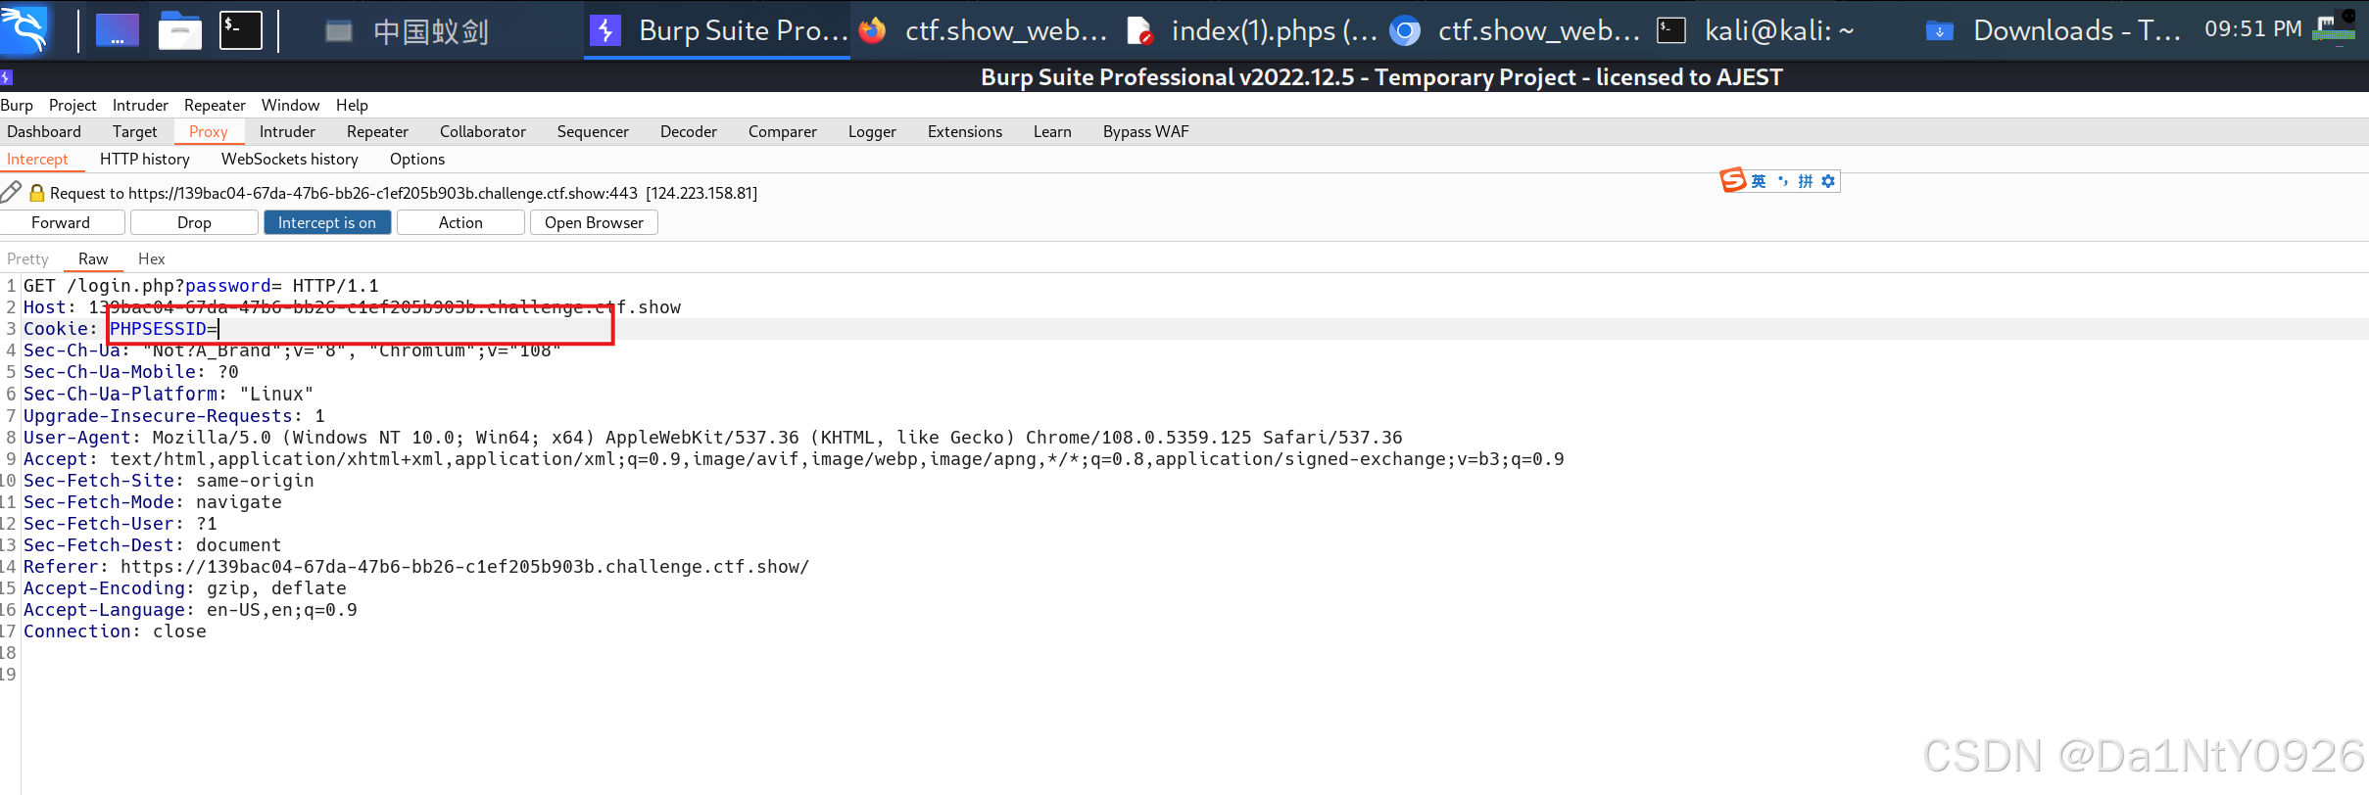Image resolution: width=2369 pixels, height=795 pixels.
Task: Open the Collaborator tab
Action: tap(483, 131)
